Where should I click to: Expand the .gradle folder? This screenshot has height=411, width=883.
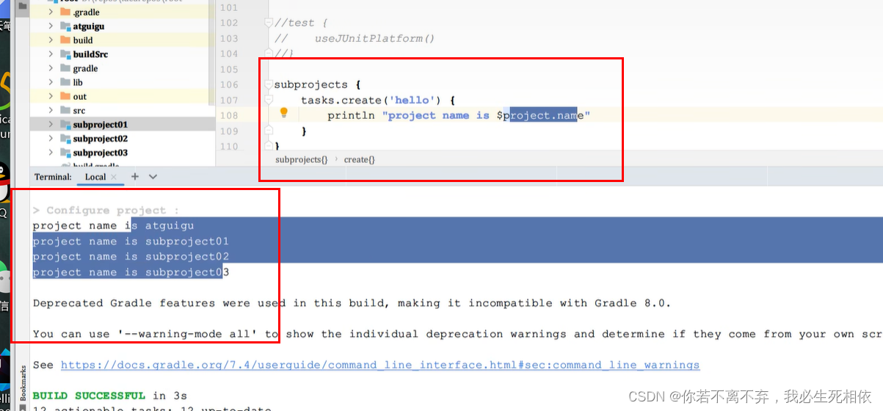[x=51, y=12]
